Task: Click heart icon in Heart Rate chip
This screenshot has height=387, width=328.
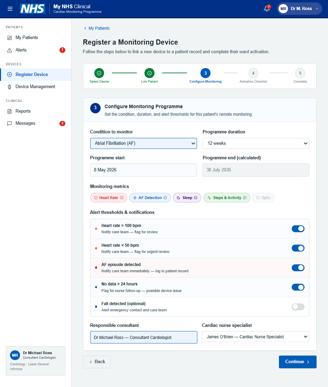Action: pos(96,198)
